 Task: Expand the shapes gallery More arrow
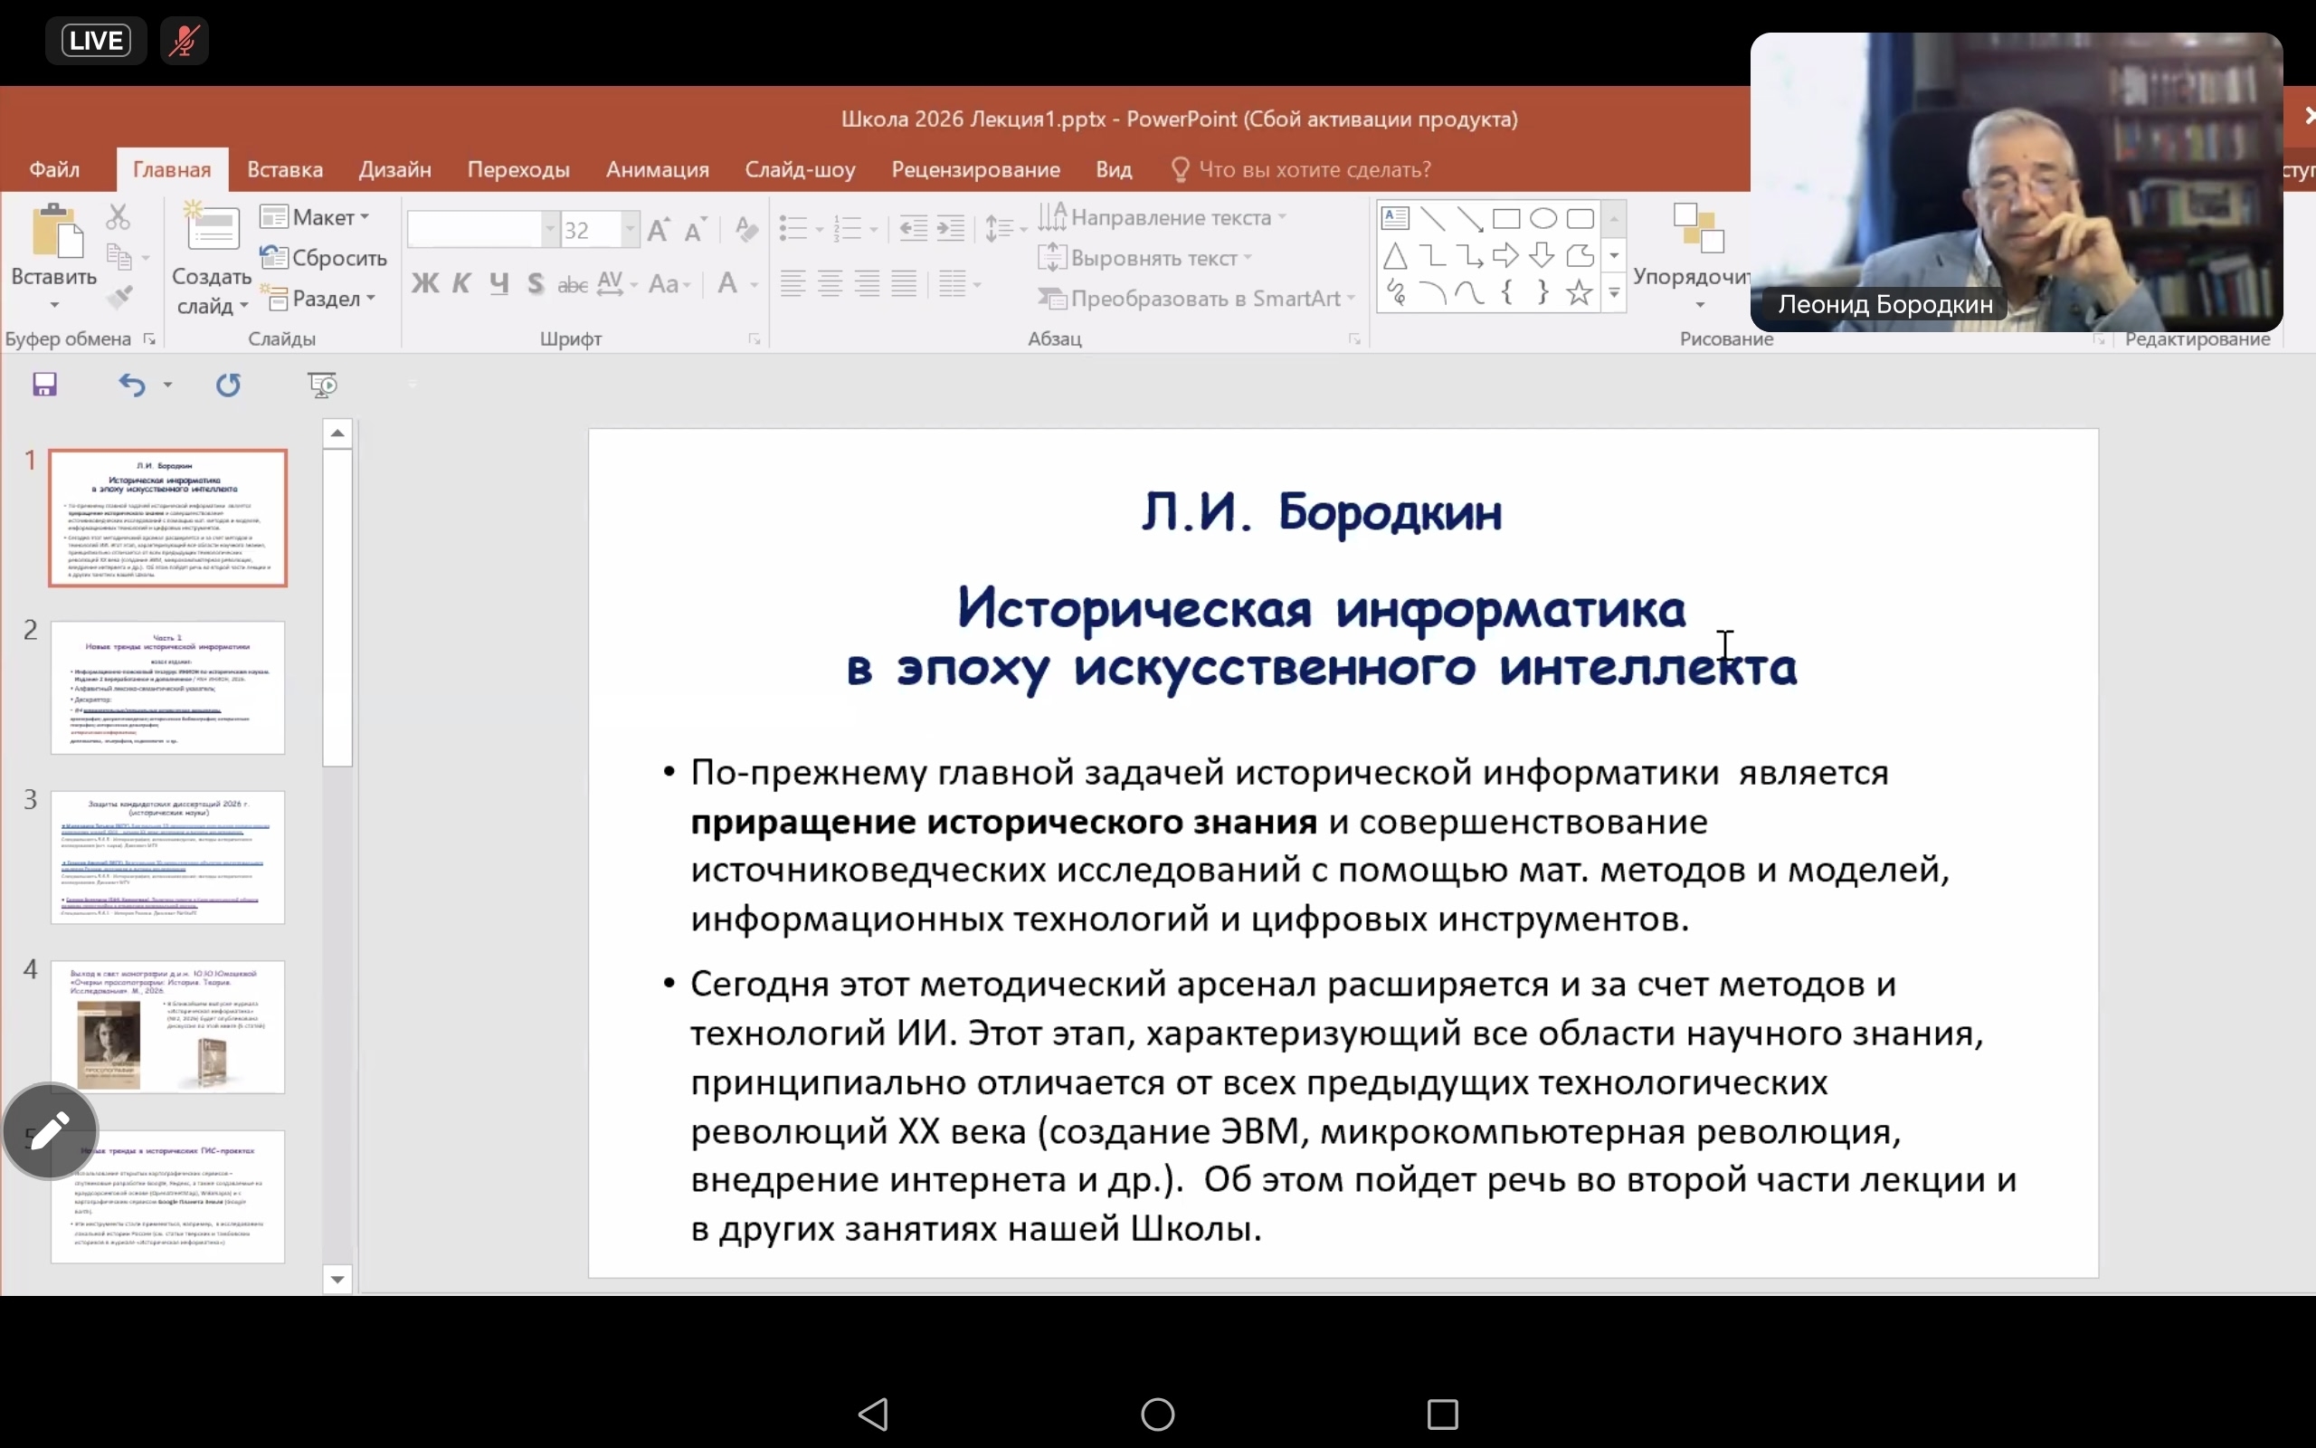[1615, 293]
